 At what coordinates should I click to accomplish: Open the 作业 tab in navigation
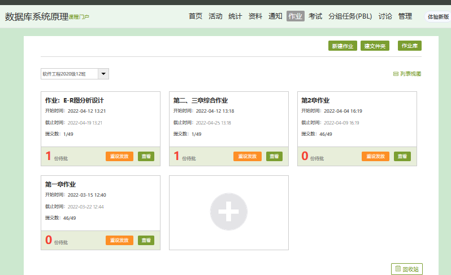point(295,16)
